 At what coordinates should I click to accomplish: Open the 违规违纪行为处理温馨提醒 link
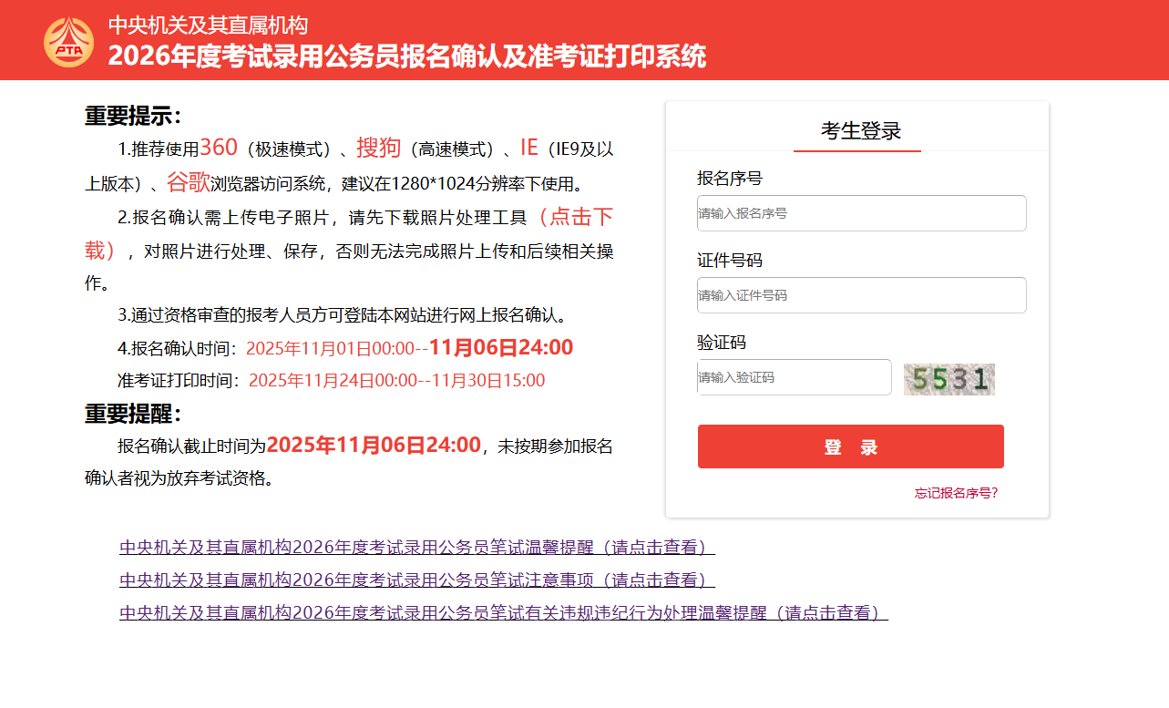tap(504, 612)
